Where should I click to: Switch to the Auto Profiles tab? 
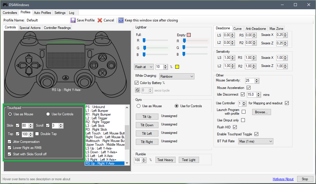click(x=42, y=13)
